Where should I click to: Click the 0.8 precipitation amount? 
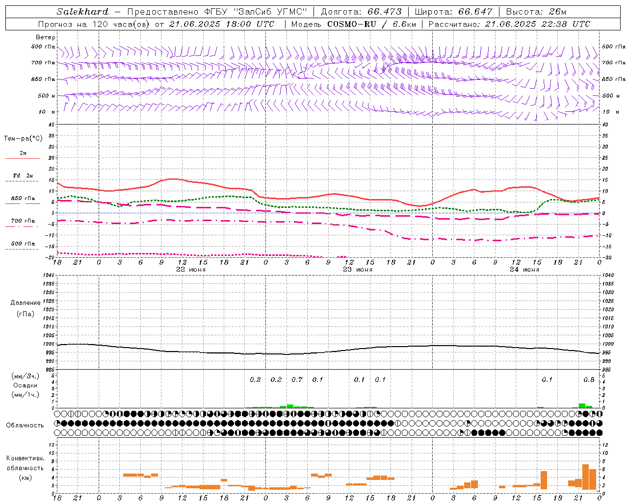coord(589,379)
